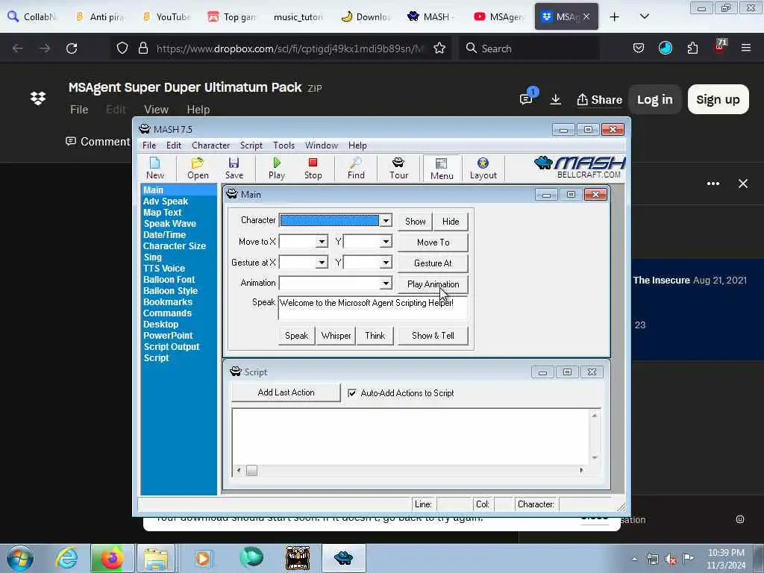
Task: Expand the Gesture at Y dropdown
Action: (386, 263)
